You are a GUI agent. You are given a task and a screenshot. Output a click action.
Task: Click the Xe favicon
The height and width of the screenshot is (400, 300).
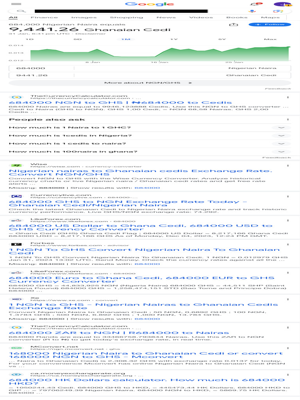point(16,299)
